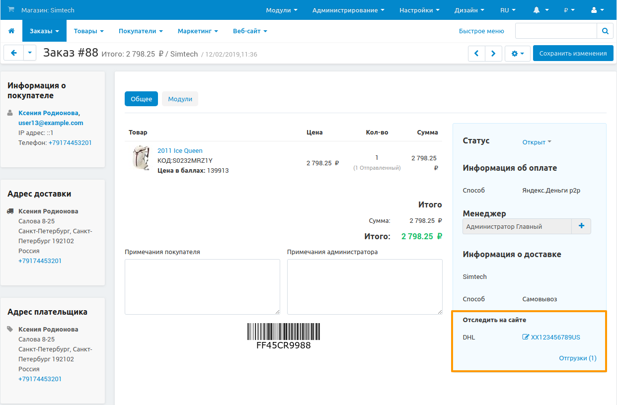The height and width of the screenshot is (405, 617).
Task: Open the ruble currency dropdown
Action: pos(569,10)
